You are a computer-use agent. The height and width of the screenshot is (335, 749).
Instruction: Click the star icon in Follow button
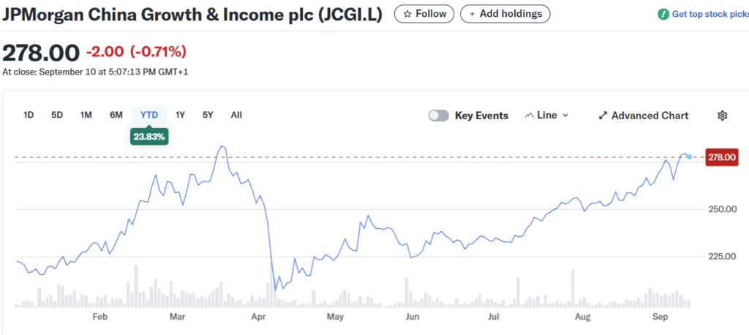coord(407,14)
